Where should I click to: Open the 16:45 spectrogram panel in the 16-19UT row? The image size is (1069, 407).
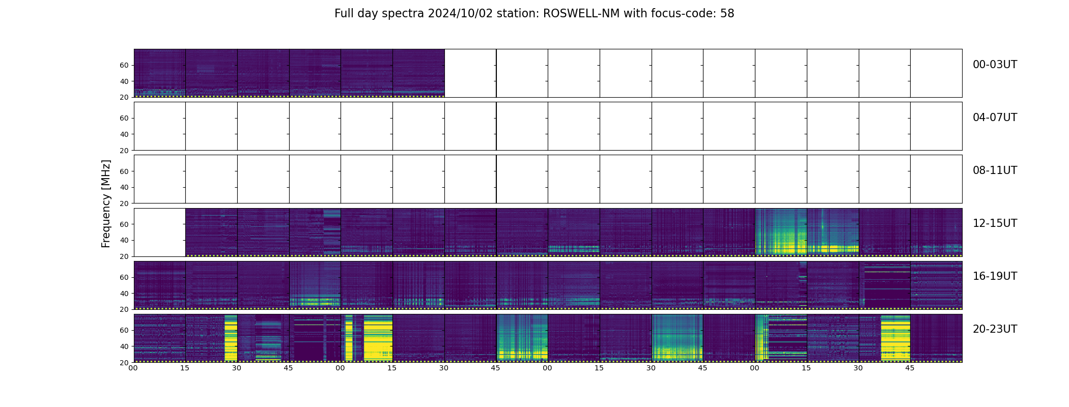point(315,285)
